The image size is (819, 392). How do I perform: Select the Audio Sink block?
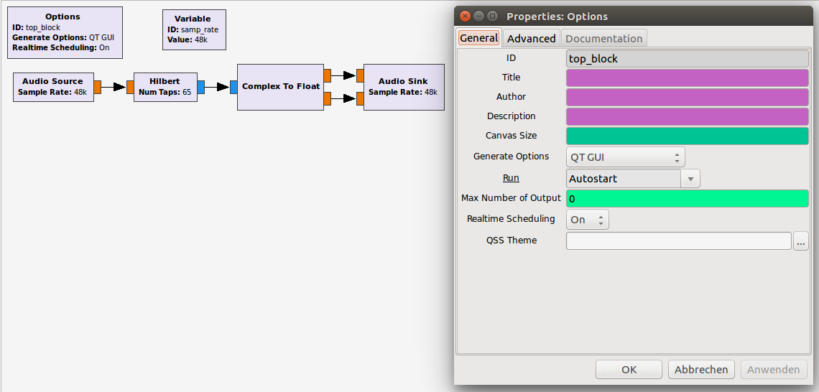point(404,87)
